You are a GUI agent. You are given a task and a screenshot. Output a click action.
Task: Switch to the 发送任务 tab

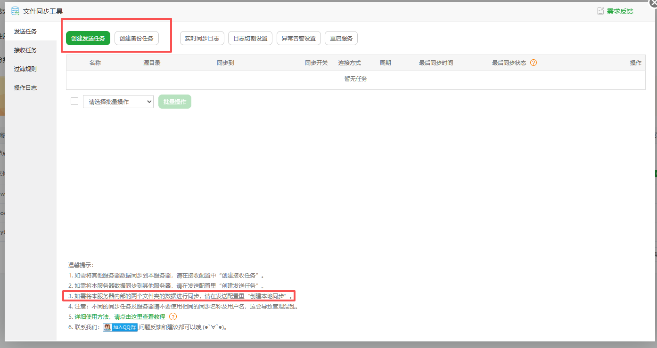(x=31, y=32)
